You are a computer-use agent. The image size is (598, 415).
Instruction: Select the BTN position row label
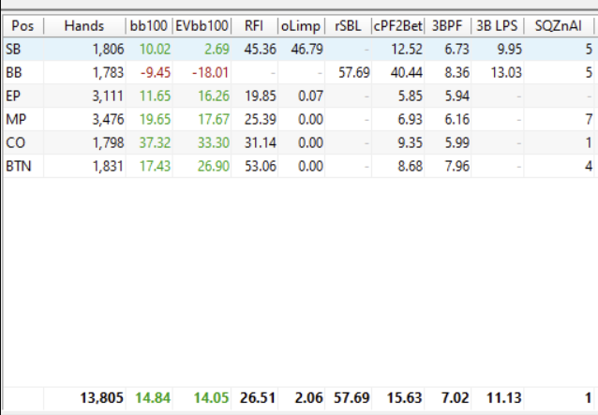point(19,166)
